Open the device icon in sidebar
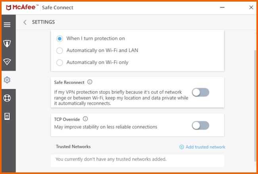The image size is (258, 174). 7,116
